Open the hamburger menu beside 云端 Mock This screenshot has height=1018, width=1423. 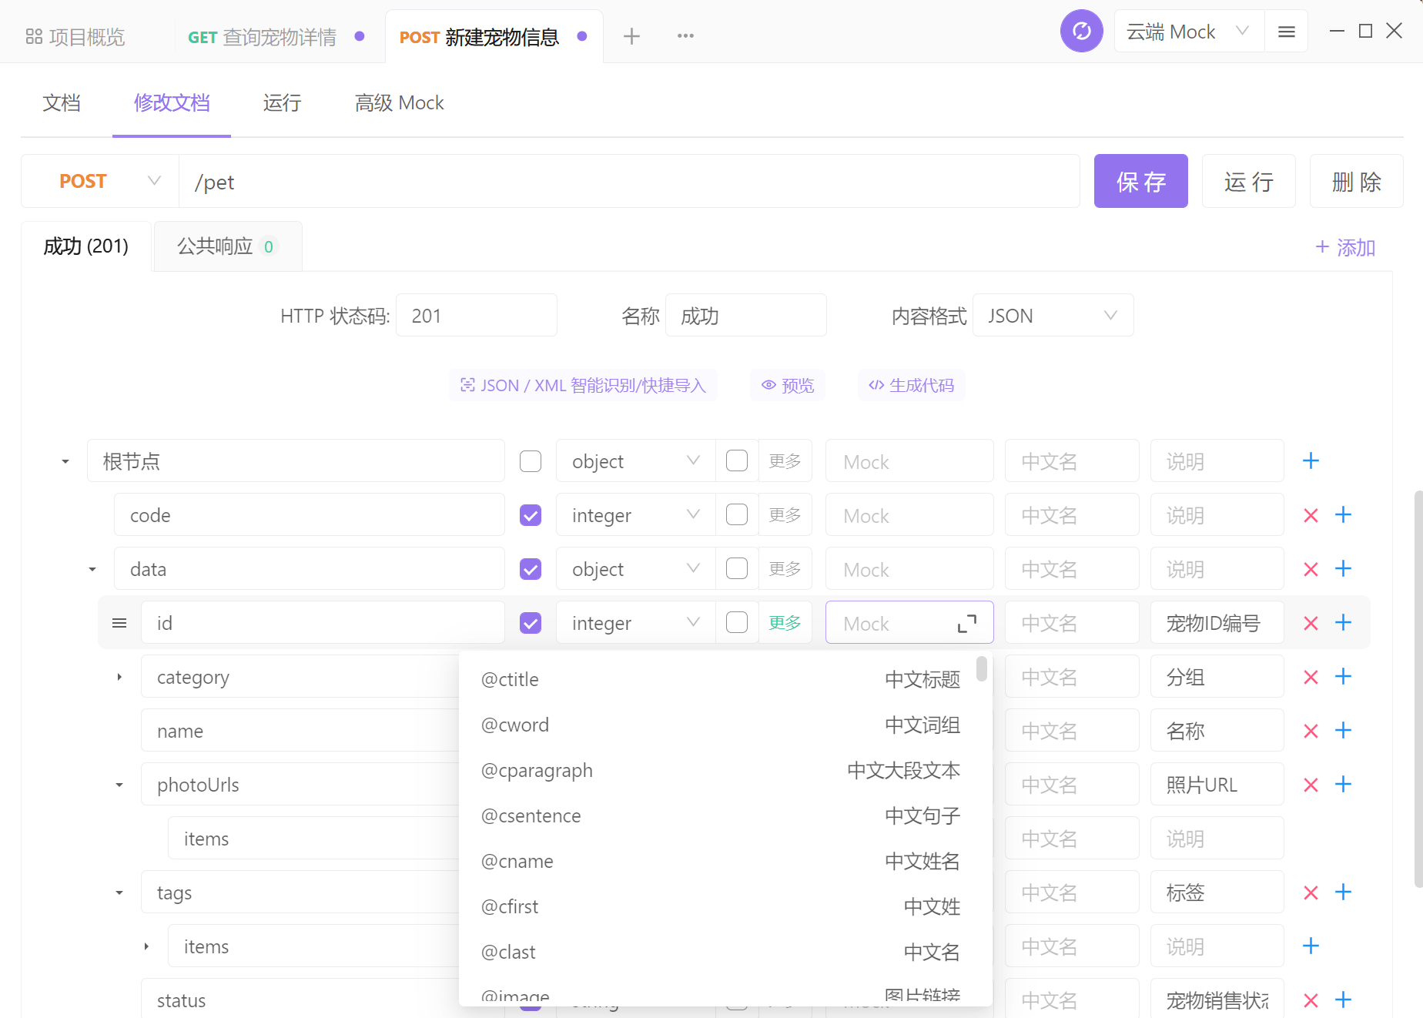(x=1286, y=32)
